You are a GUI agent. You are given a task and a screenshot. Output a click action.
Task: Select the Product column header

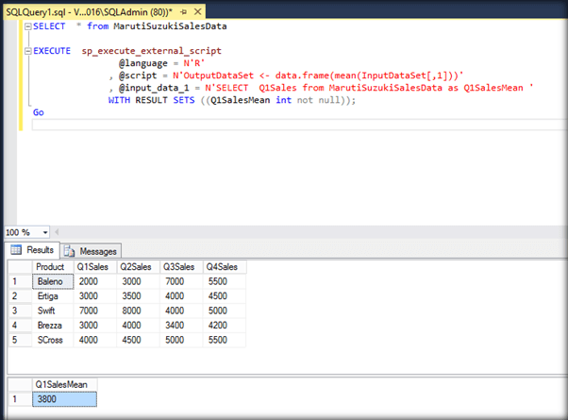click(50, 267)
